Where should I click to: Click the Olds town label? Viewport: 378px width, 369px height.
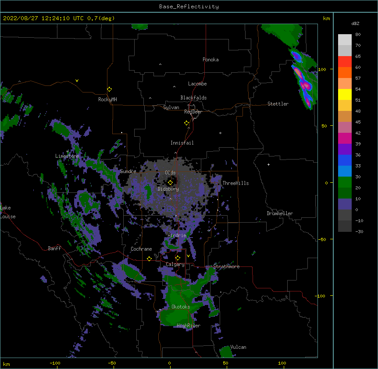click(170, 173)
